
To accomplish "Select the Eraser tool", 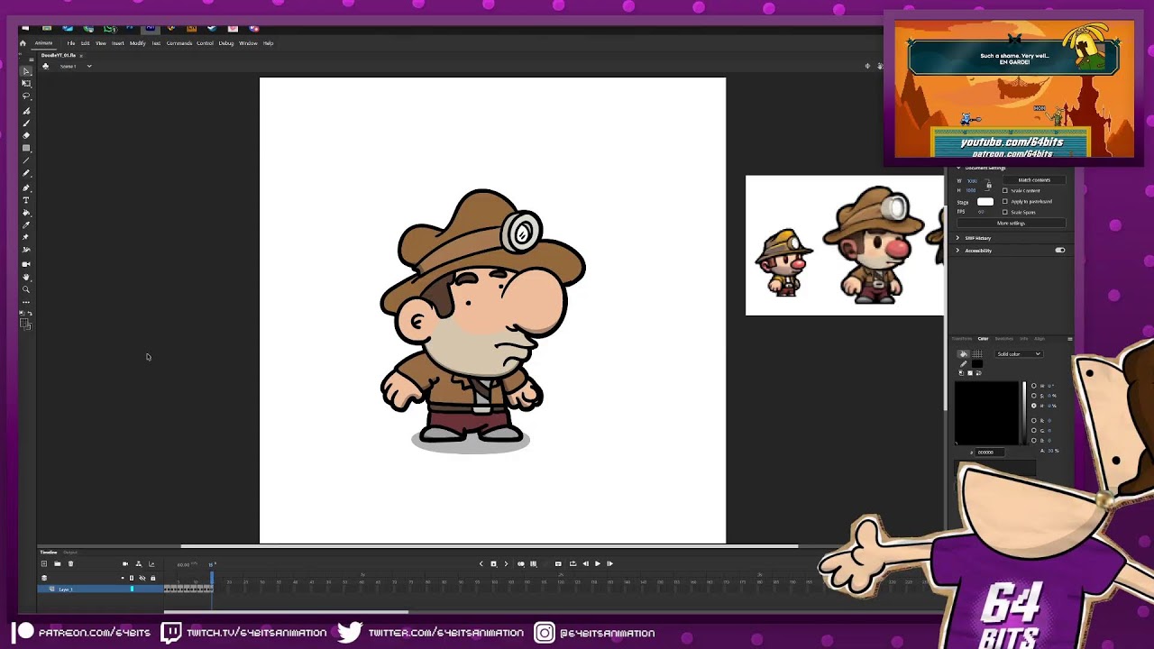I will point(26,135).
